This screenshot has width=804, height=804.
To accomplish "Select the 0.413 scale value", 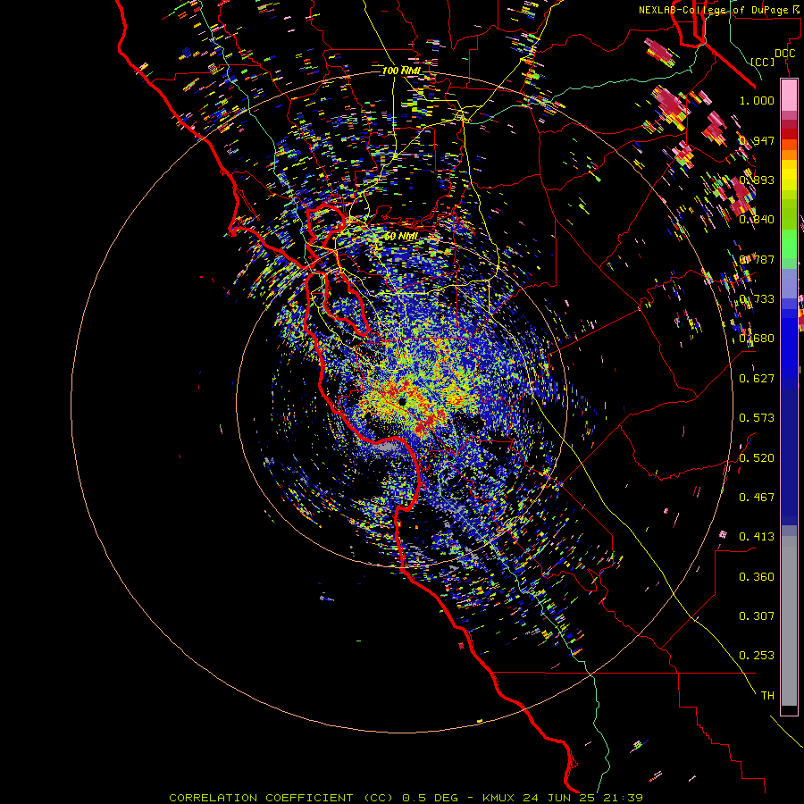I will pyautogui.click(x=757, y=536).
